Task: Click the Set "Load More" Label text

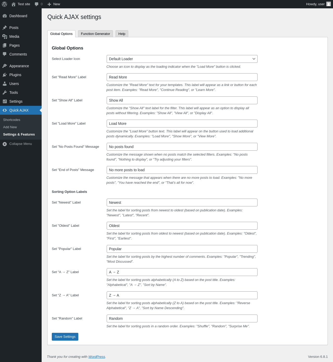Action: [x=69, y=124]
